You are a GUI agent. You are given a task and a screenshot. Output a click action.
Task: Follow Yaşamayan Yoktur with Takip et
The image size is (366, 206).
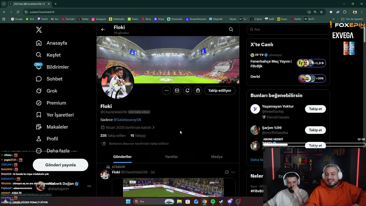click(x=315, y=109)
